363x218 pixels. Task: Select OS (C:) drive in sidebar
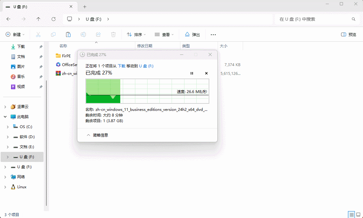[x=26, y=127]
